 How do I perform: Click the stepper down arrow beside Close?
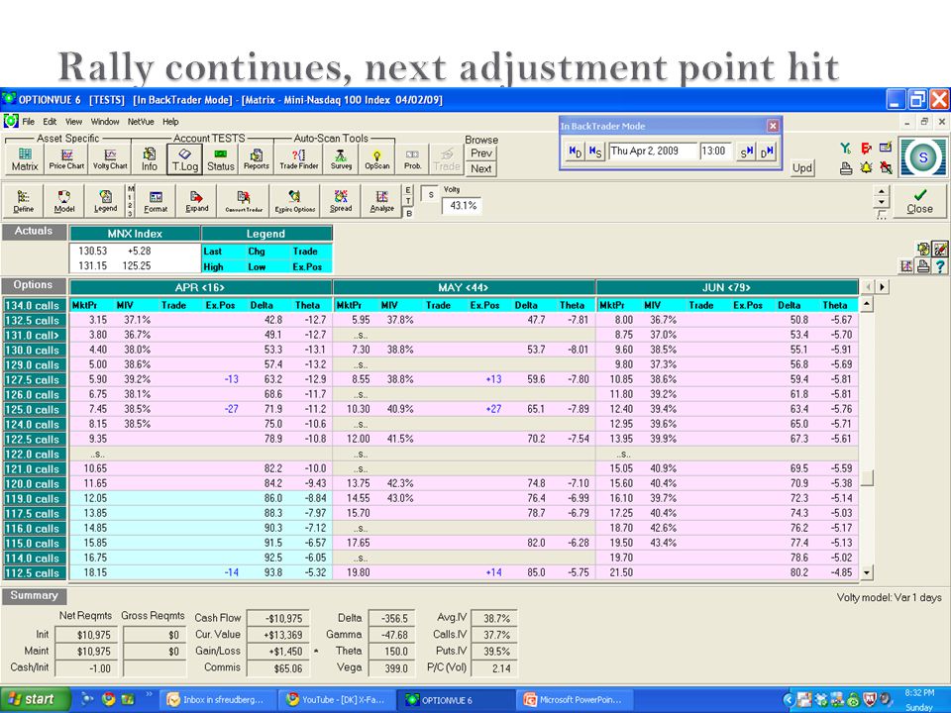pos(881,203)
